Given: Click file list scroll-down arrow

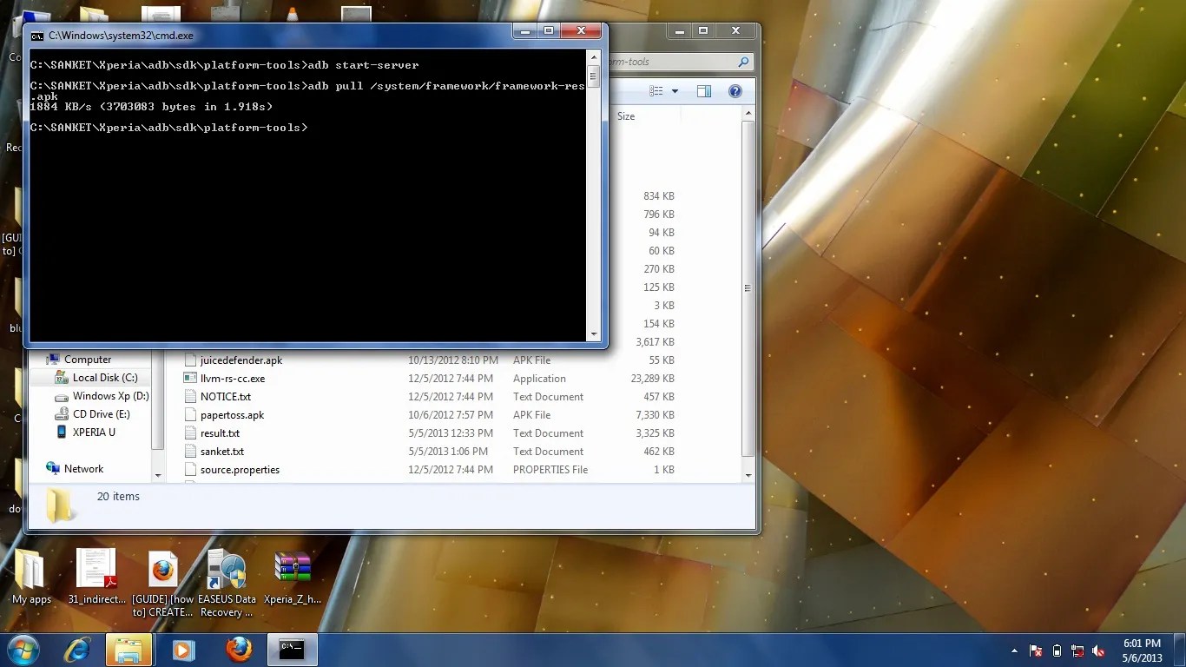Looking at the screenshot, I should coord(748,475).
